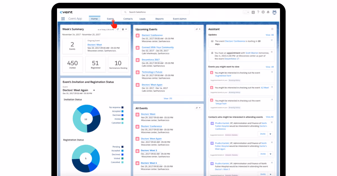Open the Week's Summary calendar dropdown

[124, 29]
